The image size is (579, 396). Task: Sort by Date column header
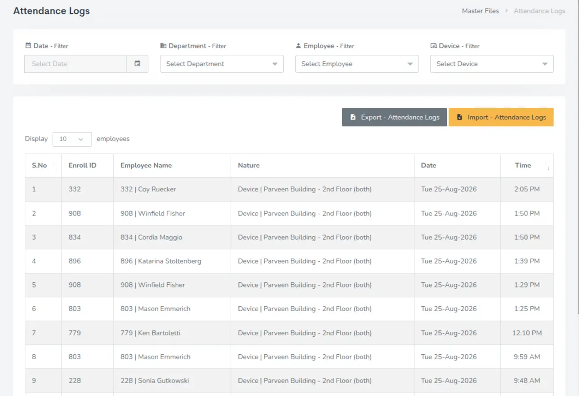tap(457, 166)
